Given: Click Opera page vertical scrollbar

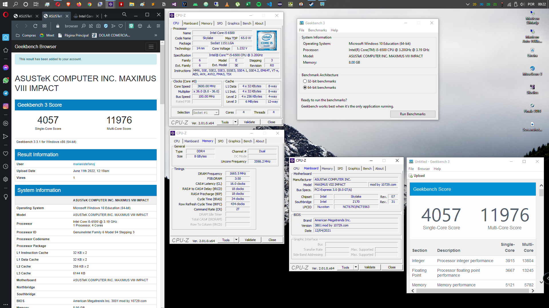Looking at the screenshot, I should tap(162, 74).
